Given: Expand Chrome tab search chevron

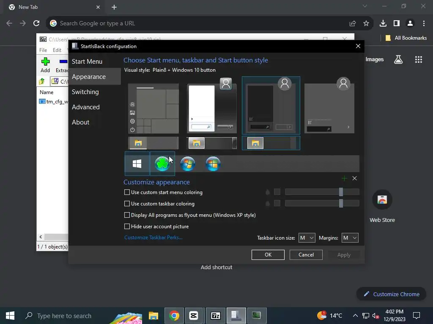Looking at the screenshot, I should [x=365, y=6].
